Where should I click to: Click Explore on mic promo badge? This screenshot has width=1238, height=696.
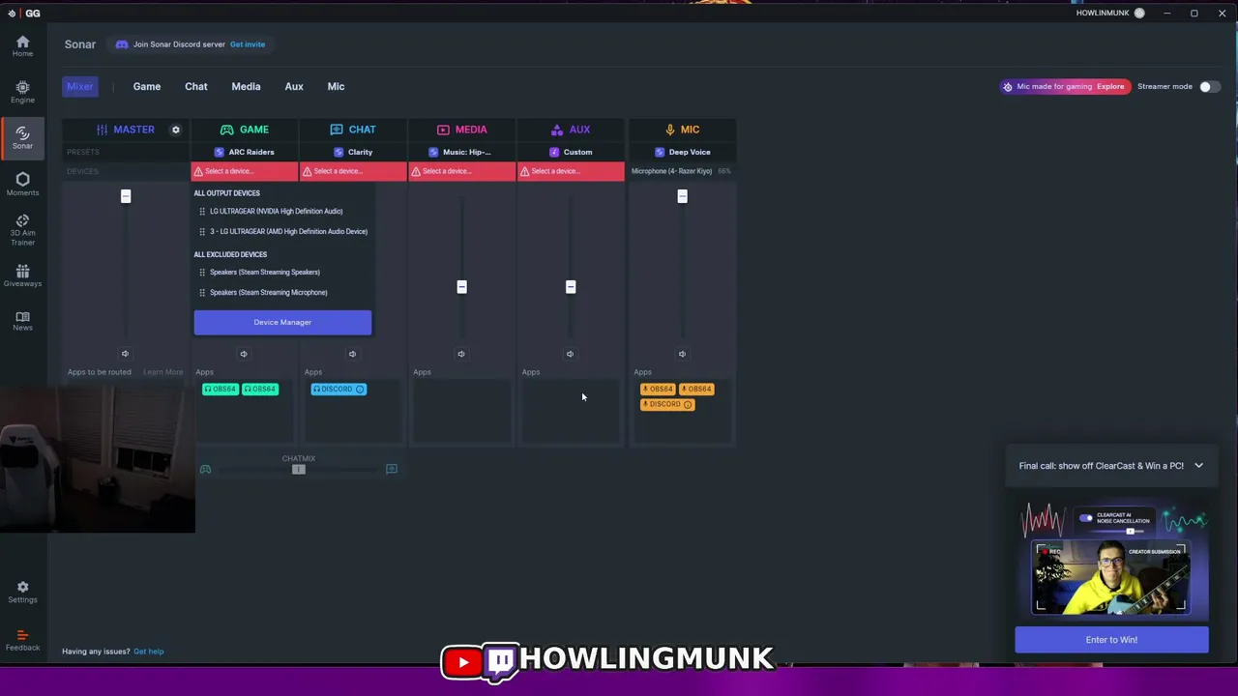tap(1110, 87)
